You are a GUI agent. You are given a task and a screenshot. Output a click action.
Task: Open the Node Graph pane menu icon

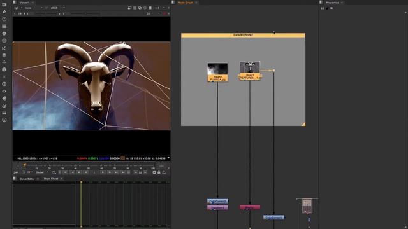pyautogui.click(x=173, y=3)
